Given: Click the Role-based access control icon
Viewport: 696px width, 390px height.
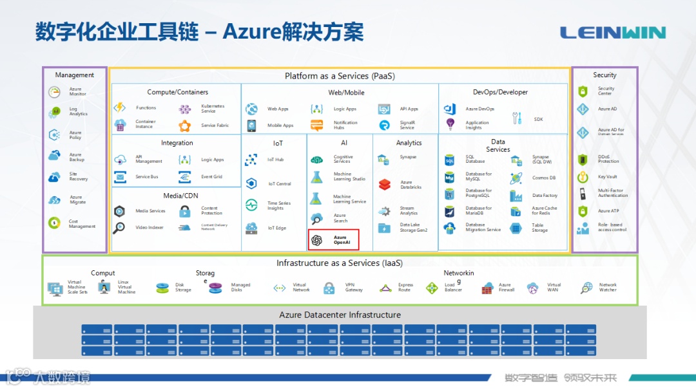Looking at the screenshot, I should [583, 228].
